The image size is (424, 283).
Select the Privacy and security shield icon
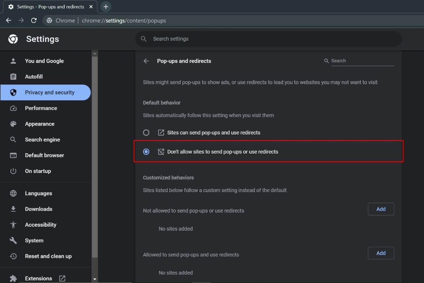[x=13, y=92]
